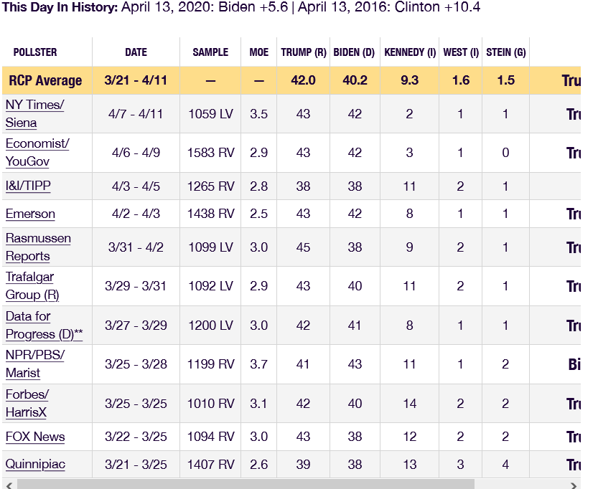
Task: Click the RCP Average date 3/21 - 4/11
Action: (x=136, y=80)
